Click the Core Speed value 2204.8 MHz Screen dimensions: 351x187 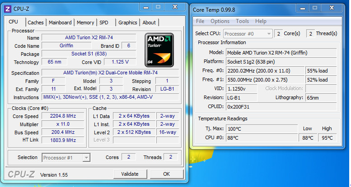point(63,116)
